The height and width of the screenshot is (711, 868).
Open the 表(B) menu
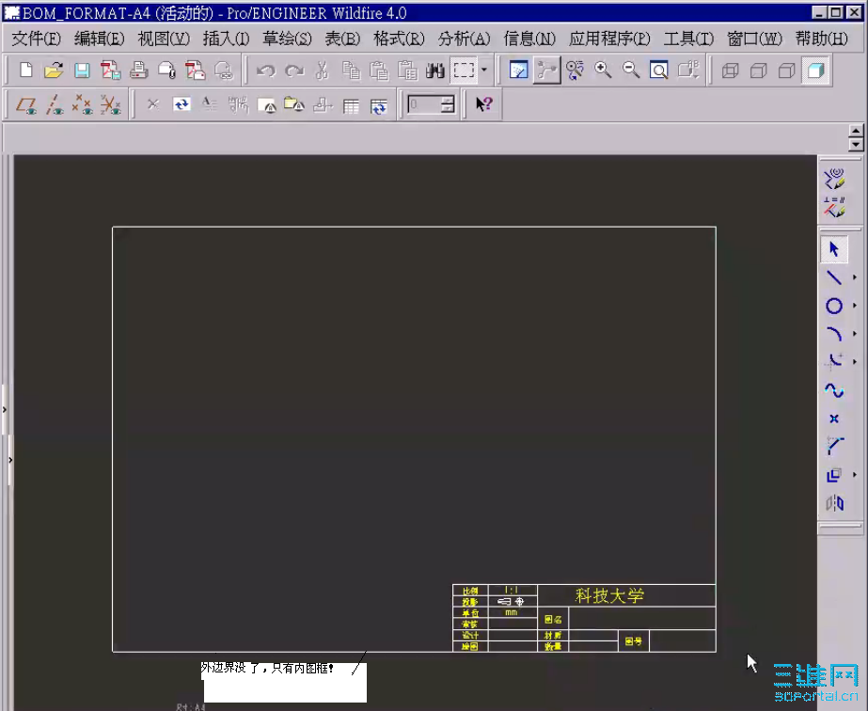point(342,39)
